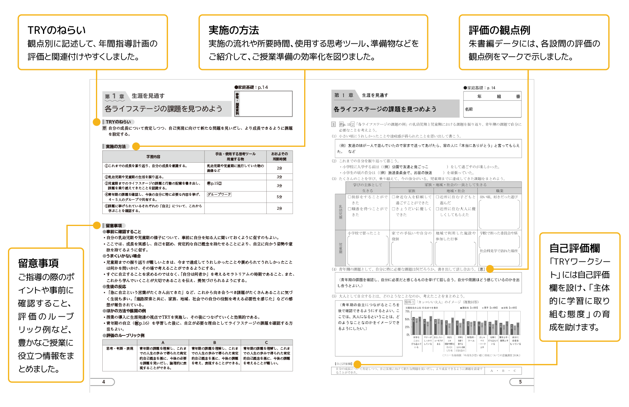This screenshot has height=407, width=629.
Task: Check the 挨拶をすることができた checkbox
Action: [x=350, y=197]
